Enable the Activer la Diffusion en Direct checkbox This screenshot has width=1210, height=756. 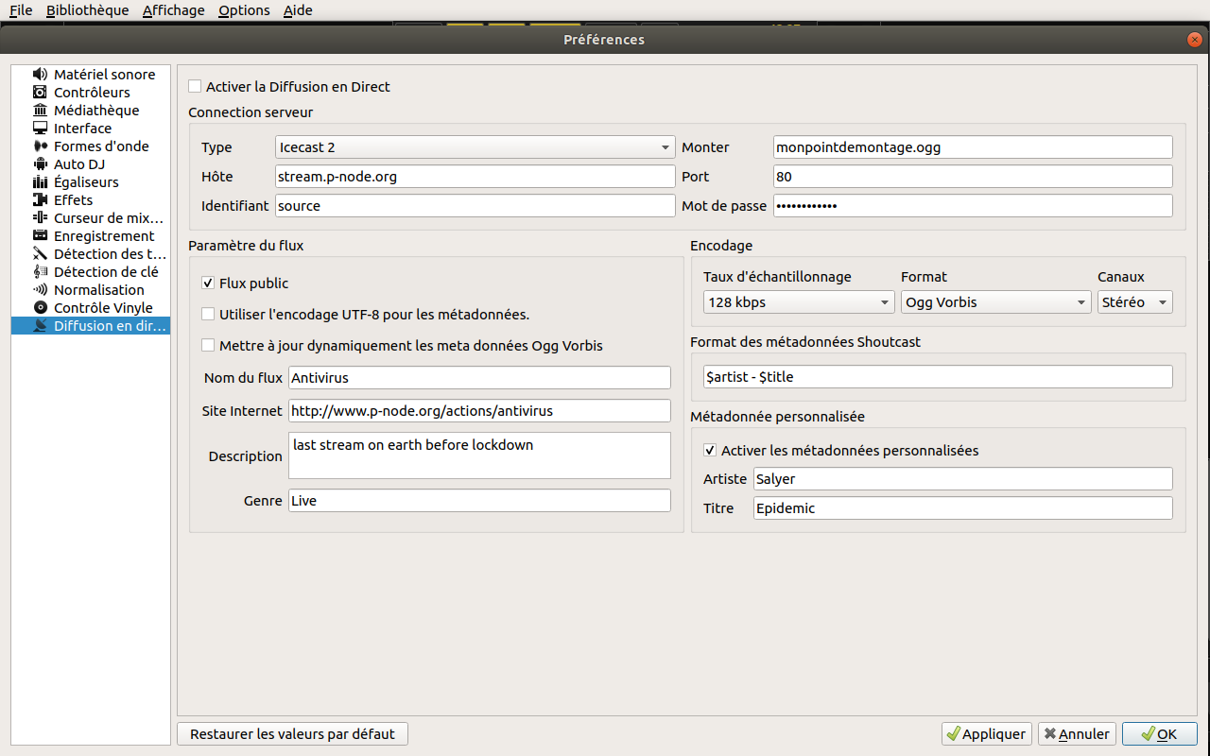[x=195, y=87]
